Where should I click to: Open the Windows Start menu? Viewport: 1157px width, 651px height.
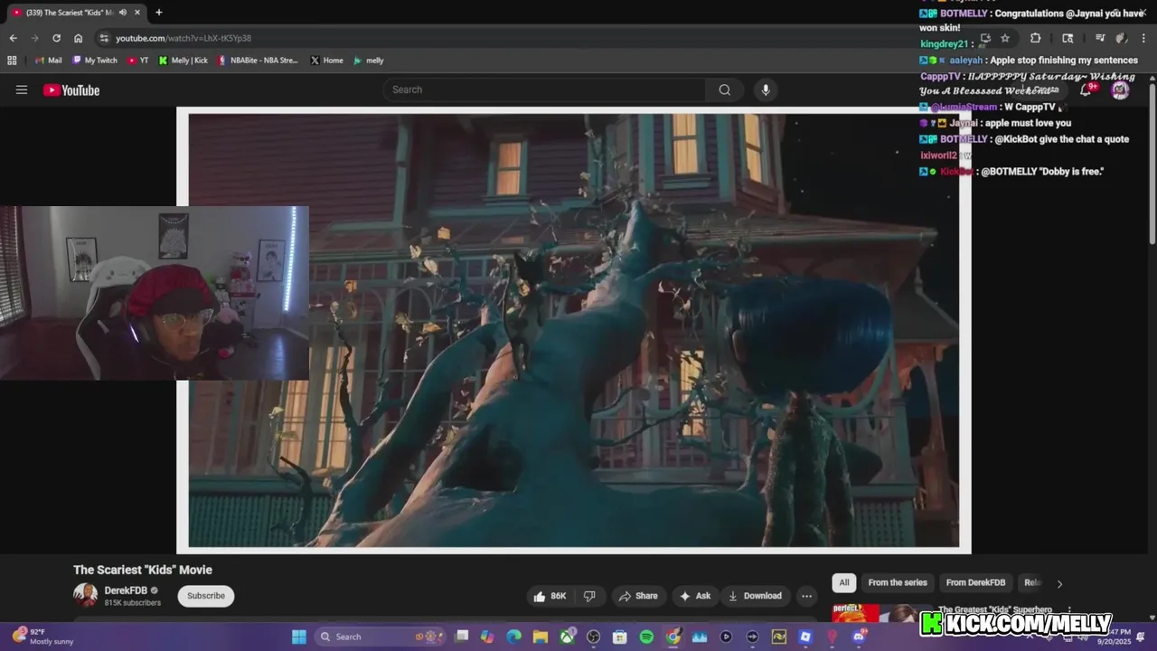tap(298, 637)
